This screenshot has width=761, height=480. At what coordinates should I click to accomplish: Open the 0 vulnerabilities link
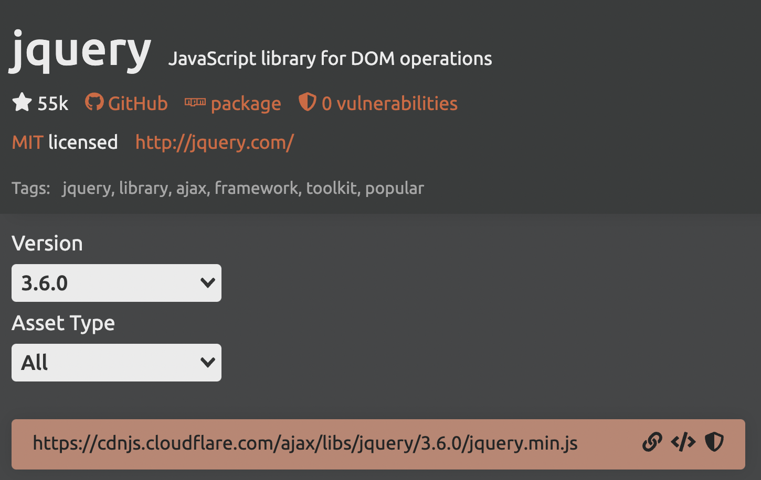point(378,103)
